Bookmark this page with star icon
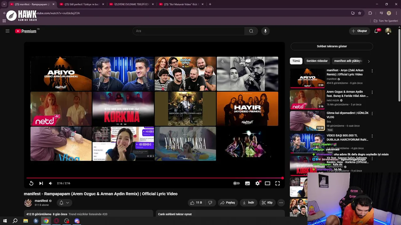Screen dimensions: 401x225 [360, 13]
